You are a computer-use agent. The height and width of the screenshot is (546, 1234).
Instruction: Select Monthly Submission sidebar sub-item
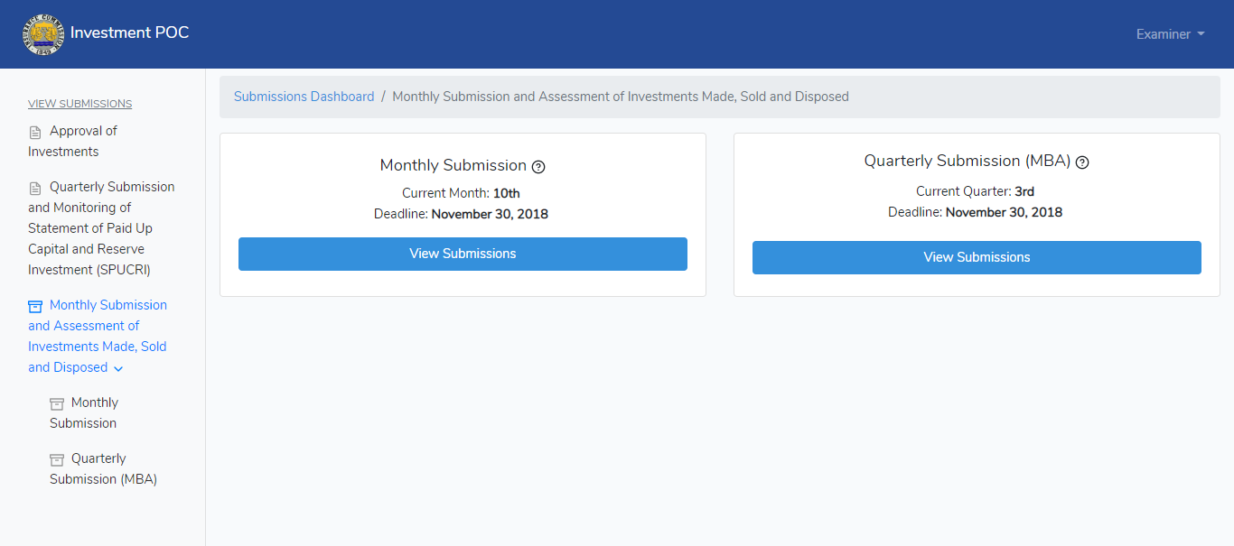[84, 413]
